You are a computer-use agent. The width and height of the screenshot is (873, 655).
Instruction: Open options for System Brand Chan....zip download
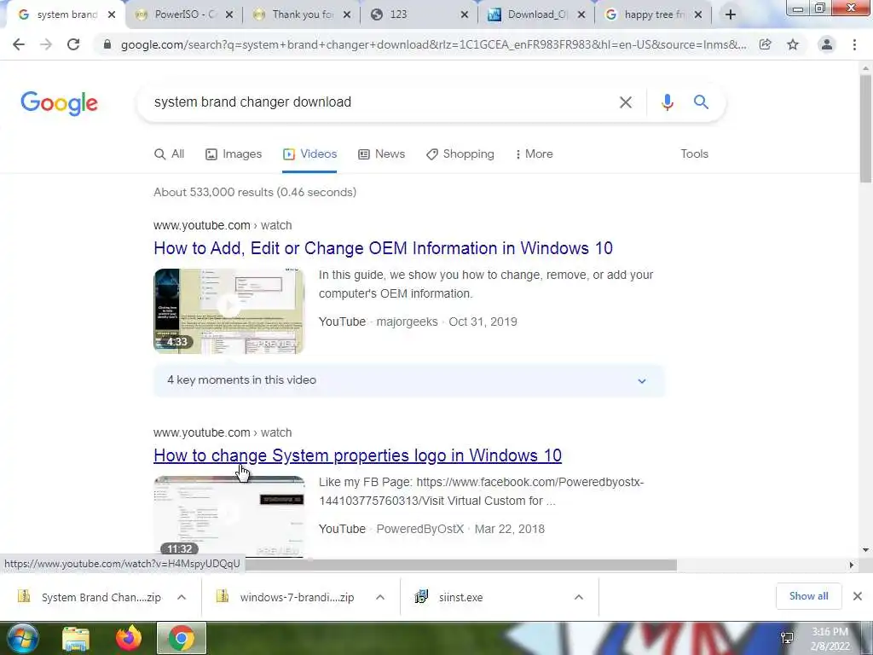[x=182, y=597]
